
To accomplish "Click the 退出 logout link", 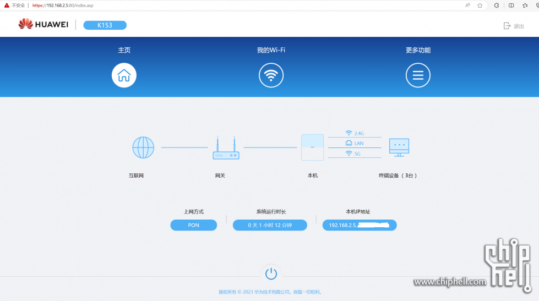I will (x=519, y=26).
